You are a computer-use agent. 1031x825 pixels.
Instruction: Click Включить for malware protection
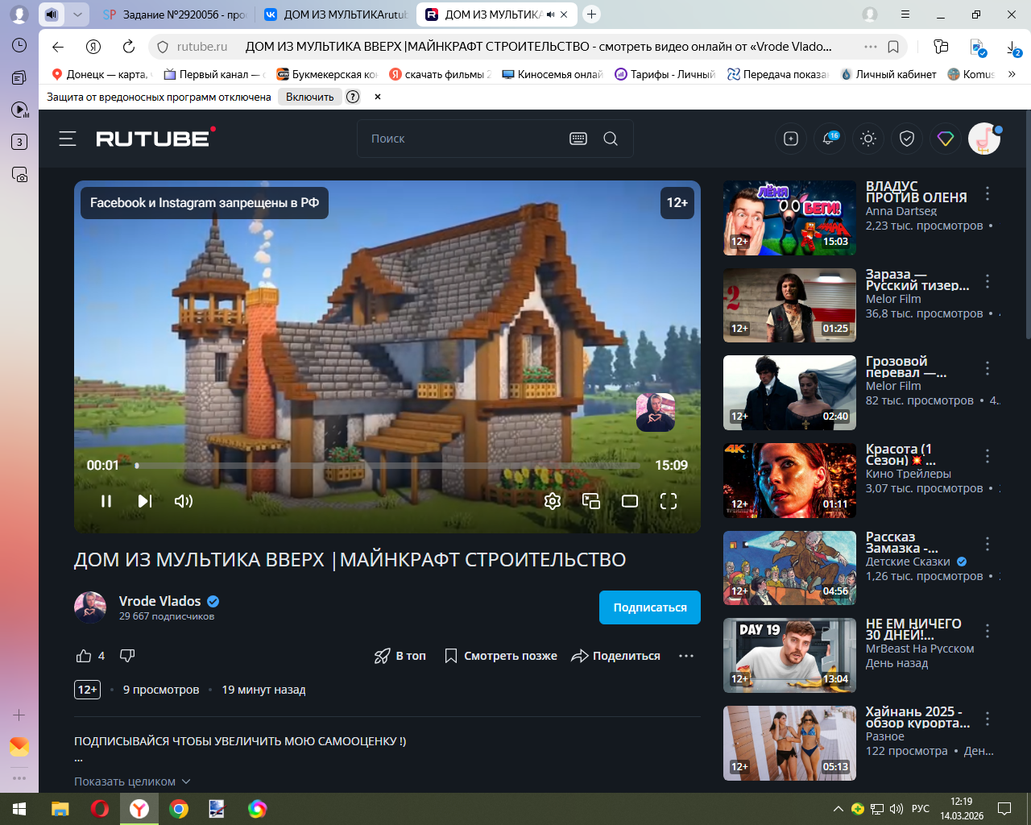[309, 97]
